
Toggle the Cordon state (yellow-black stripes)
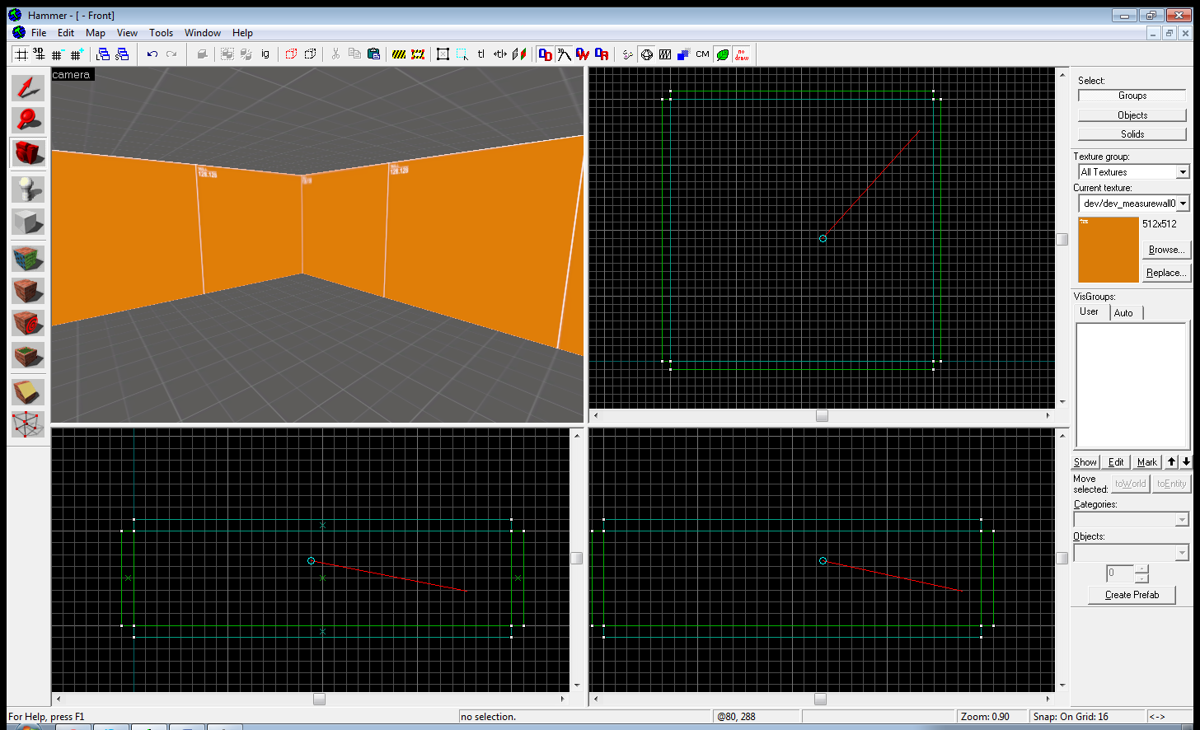(399, 54)
